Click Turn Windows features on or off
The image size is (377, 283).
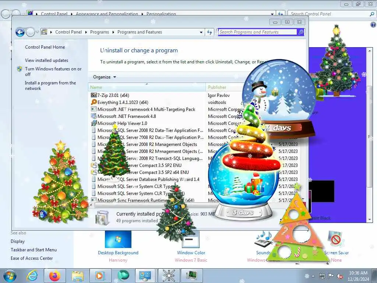(53, 71)
